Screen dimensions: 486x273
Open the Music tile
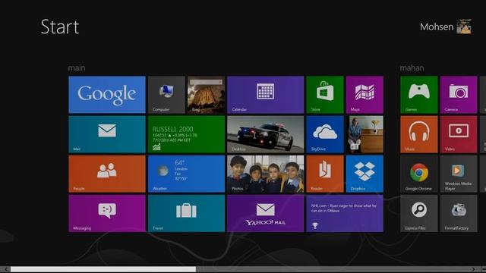[x=419, y=134]
